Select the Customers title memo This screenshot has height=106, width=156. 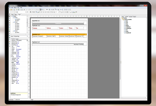point(58,23)
